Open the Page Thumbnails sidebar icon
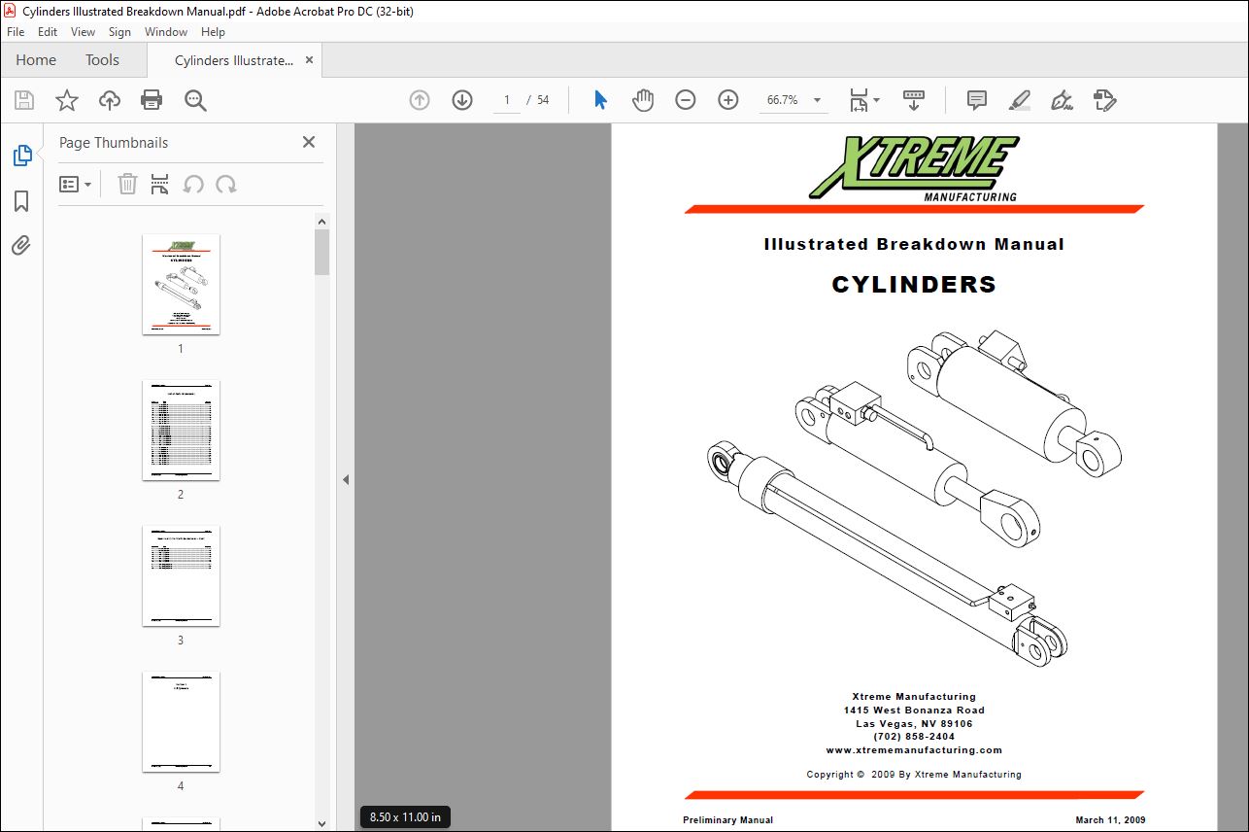Image resolution: width=1249 pixels, height=832 pixels. (x=21, y=156)
